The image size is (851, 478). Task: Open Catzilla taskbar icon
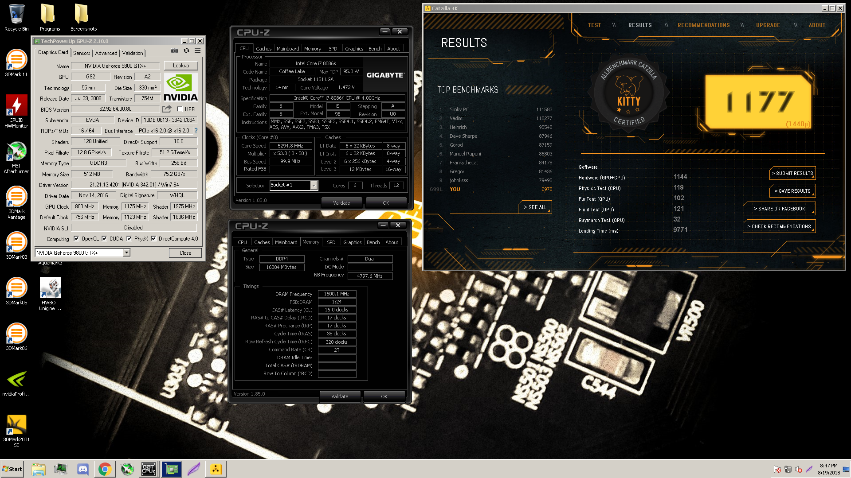[216, 469]
